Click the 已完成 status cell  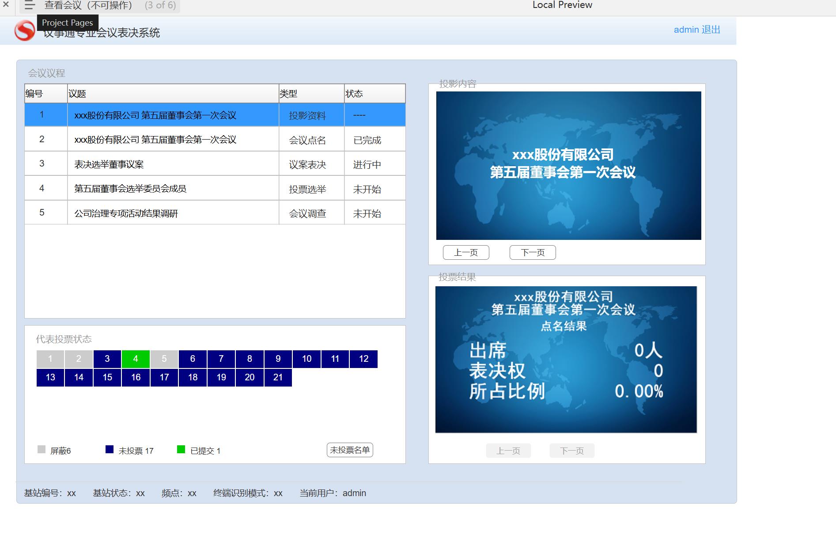375,140
